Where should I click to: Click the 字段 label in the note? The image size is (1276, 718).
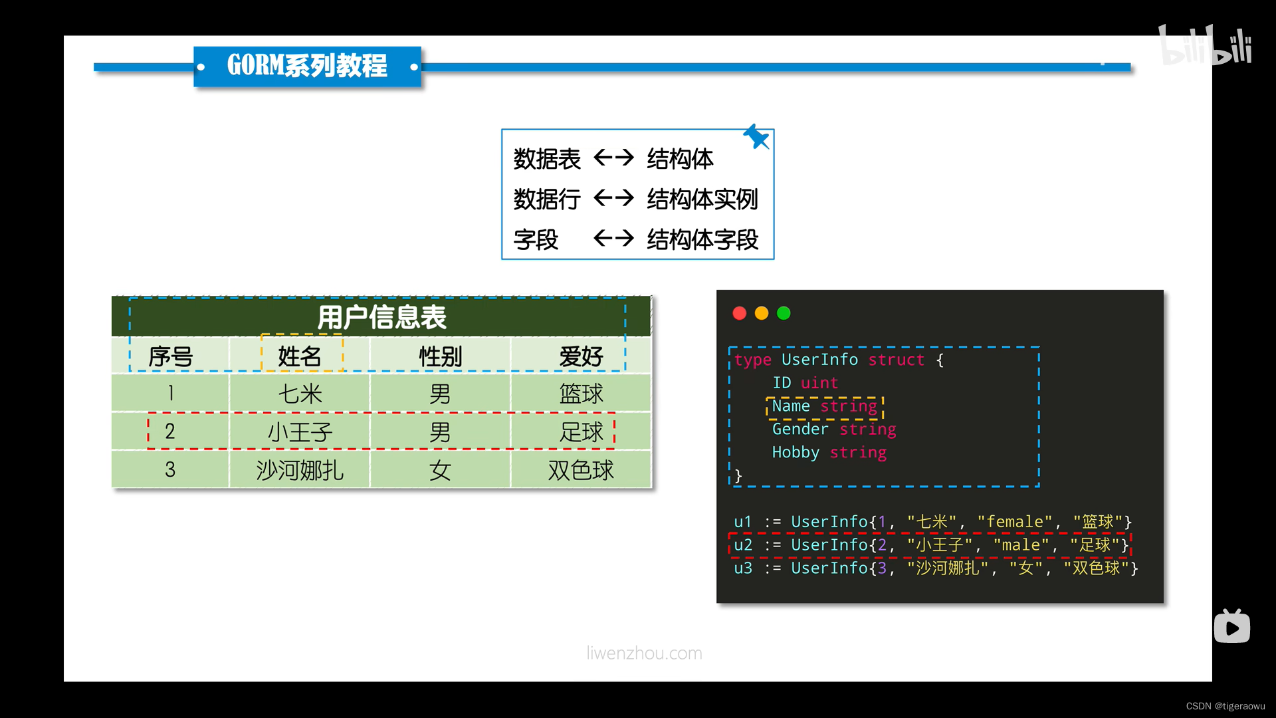point(536,240)
